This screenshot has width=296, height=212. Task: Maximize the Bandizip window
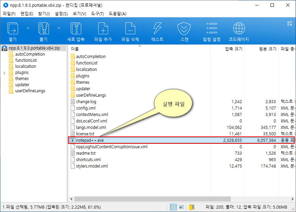click(x=272, y=5)
